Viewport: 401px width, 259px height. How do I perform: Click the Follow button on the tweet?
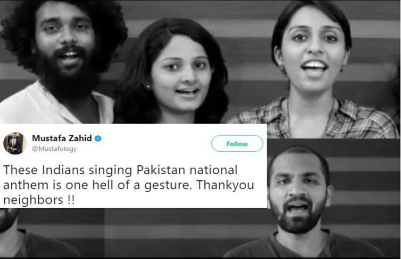click(237, 144)
